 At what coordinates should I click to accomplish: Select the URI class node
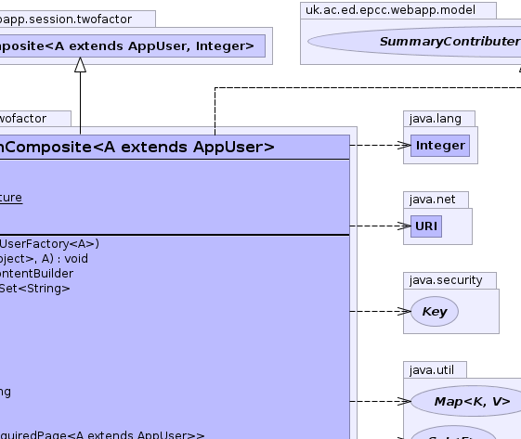coord(426,226)
